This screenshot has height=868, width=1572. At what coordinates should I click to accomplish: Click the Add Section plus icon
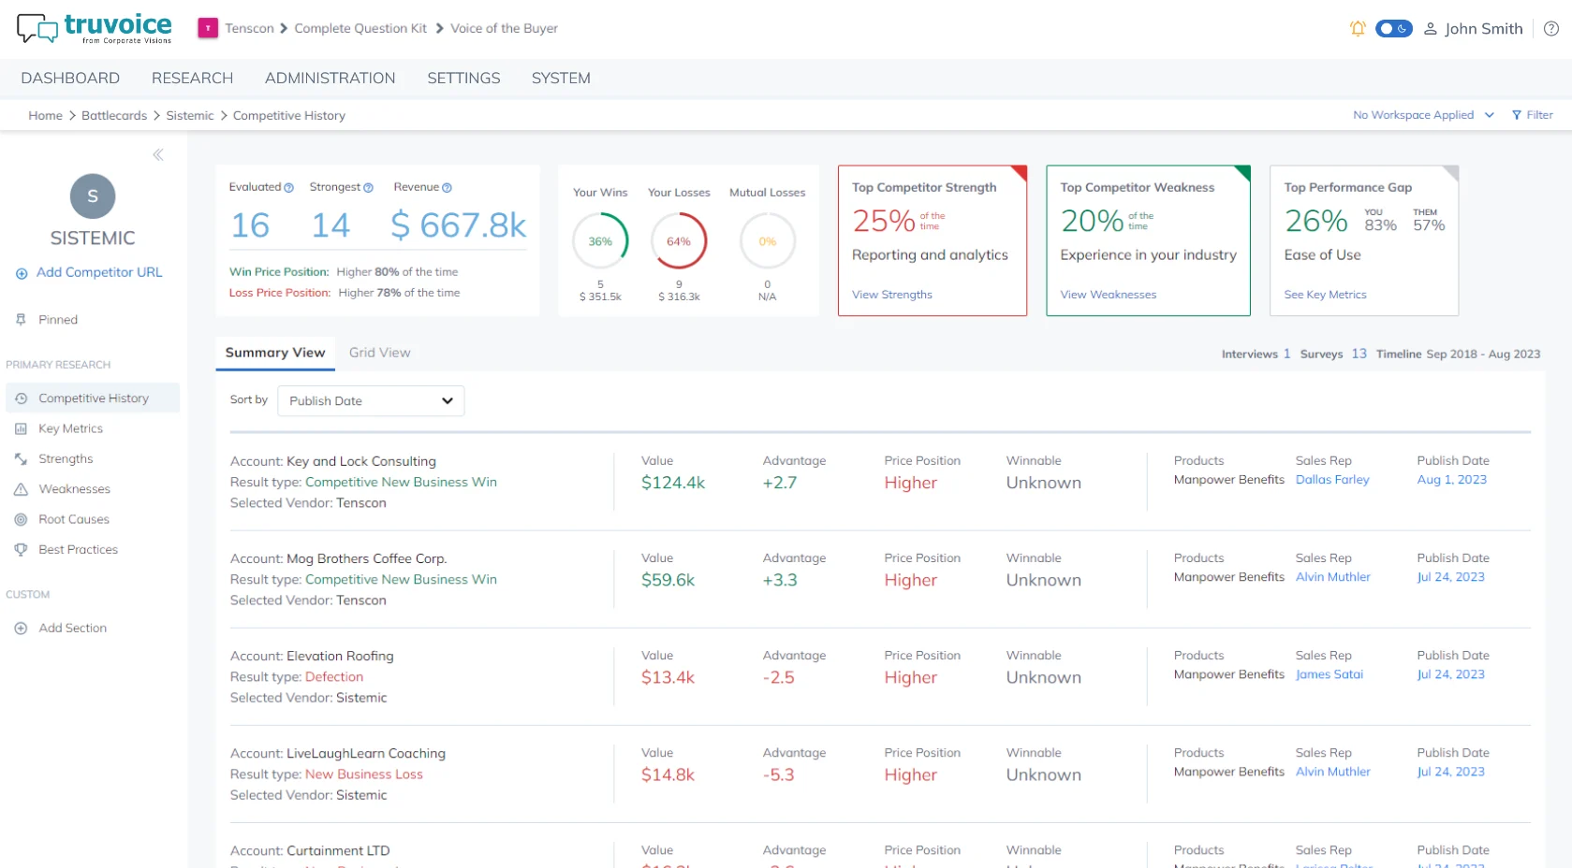21,629
